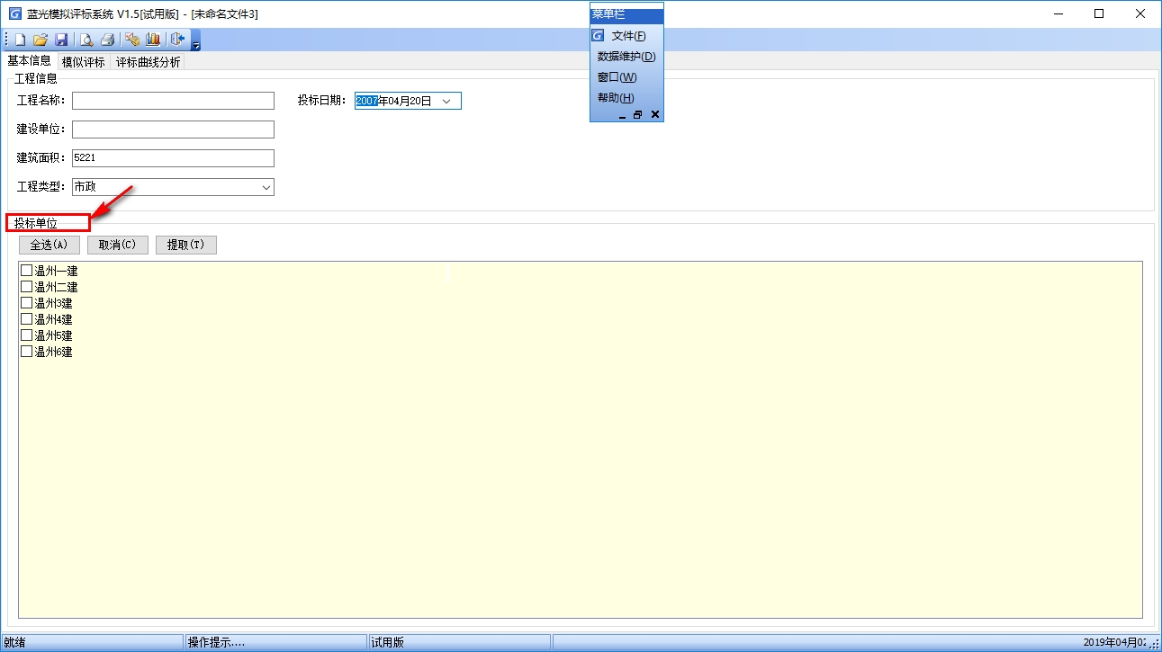The width and height of the screenshot is (1162, 652).
Task: Tick the 温州3建 checkbox
Action: [x=26, y=303]
